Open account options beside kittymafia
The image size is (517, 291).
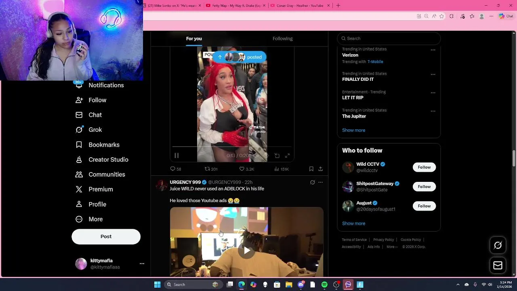coord(142,264)
